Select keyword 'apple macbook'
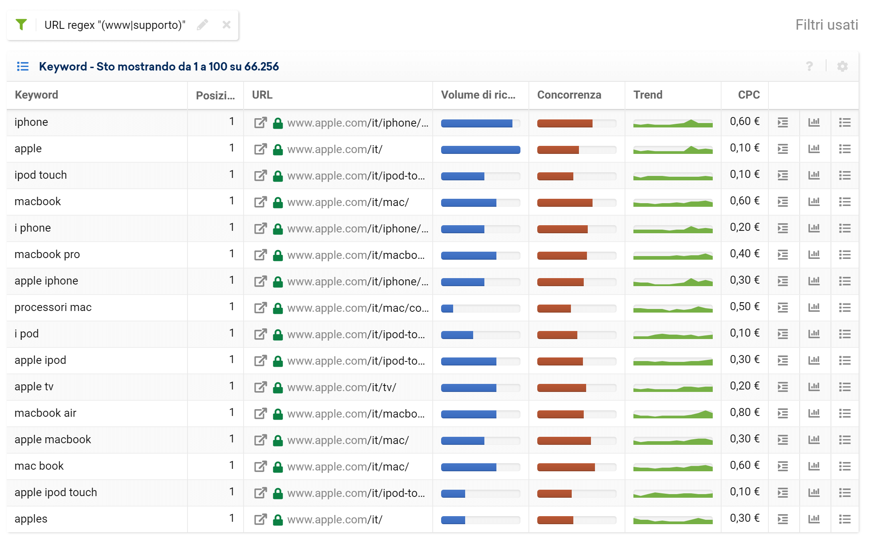The image size is (871, 541). (x=53, y=440)
